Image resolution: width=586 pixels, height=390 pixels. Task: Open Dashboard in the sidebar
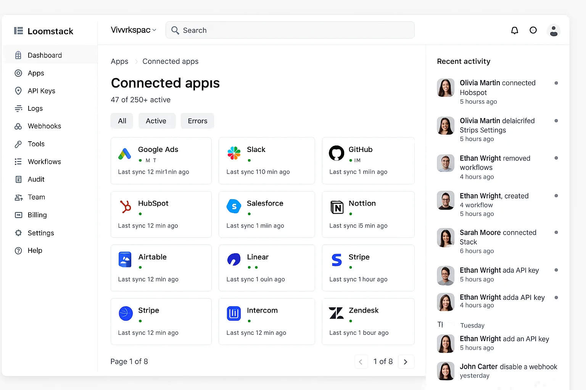[50, 55]
